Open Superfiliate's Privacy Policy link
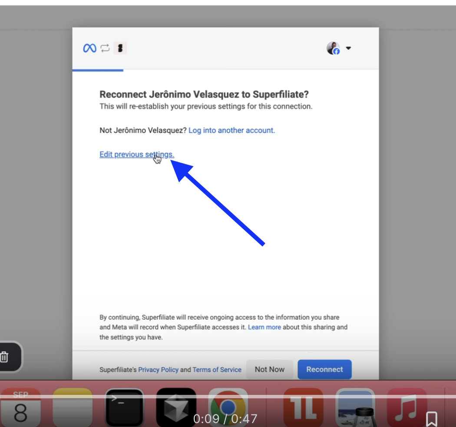The image size is (456, 427). point(158,370)
